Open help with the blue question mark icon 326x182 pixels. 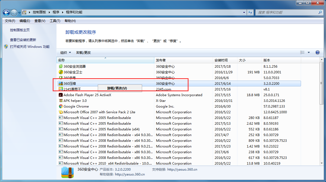click(317, 52)
